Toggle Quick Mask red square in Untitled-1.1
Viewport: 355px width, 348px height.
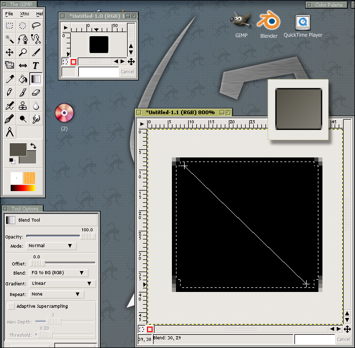[150, 330]
